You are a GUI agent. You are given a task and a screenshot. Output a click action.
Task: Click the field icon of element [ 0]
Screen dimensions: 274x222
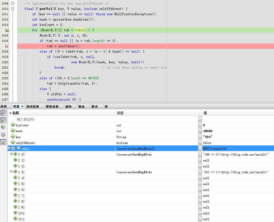(x=16, y=154)
